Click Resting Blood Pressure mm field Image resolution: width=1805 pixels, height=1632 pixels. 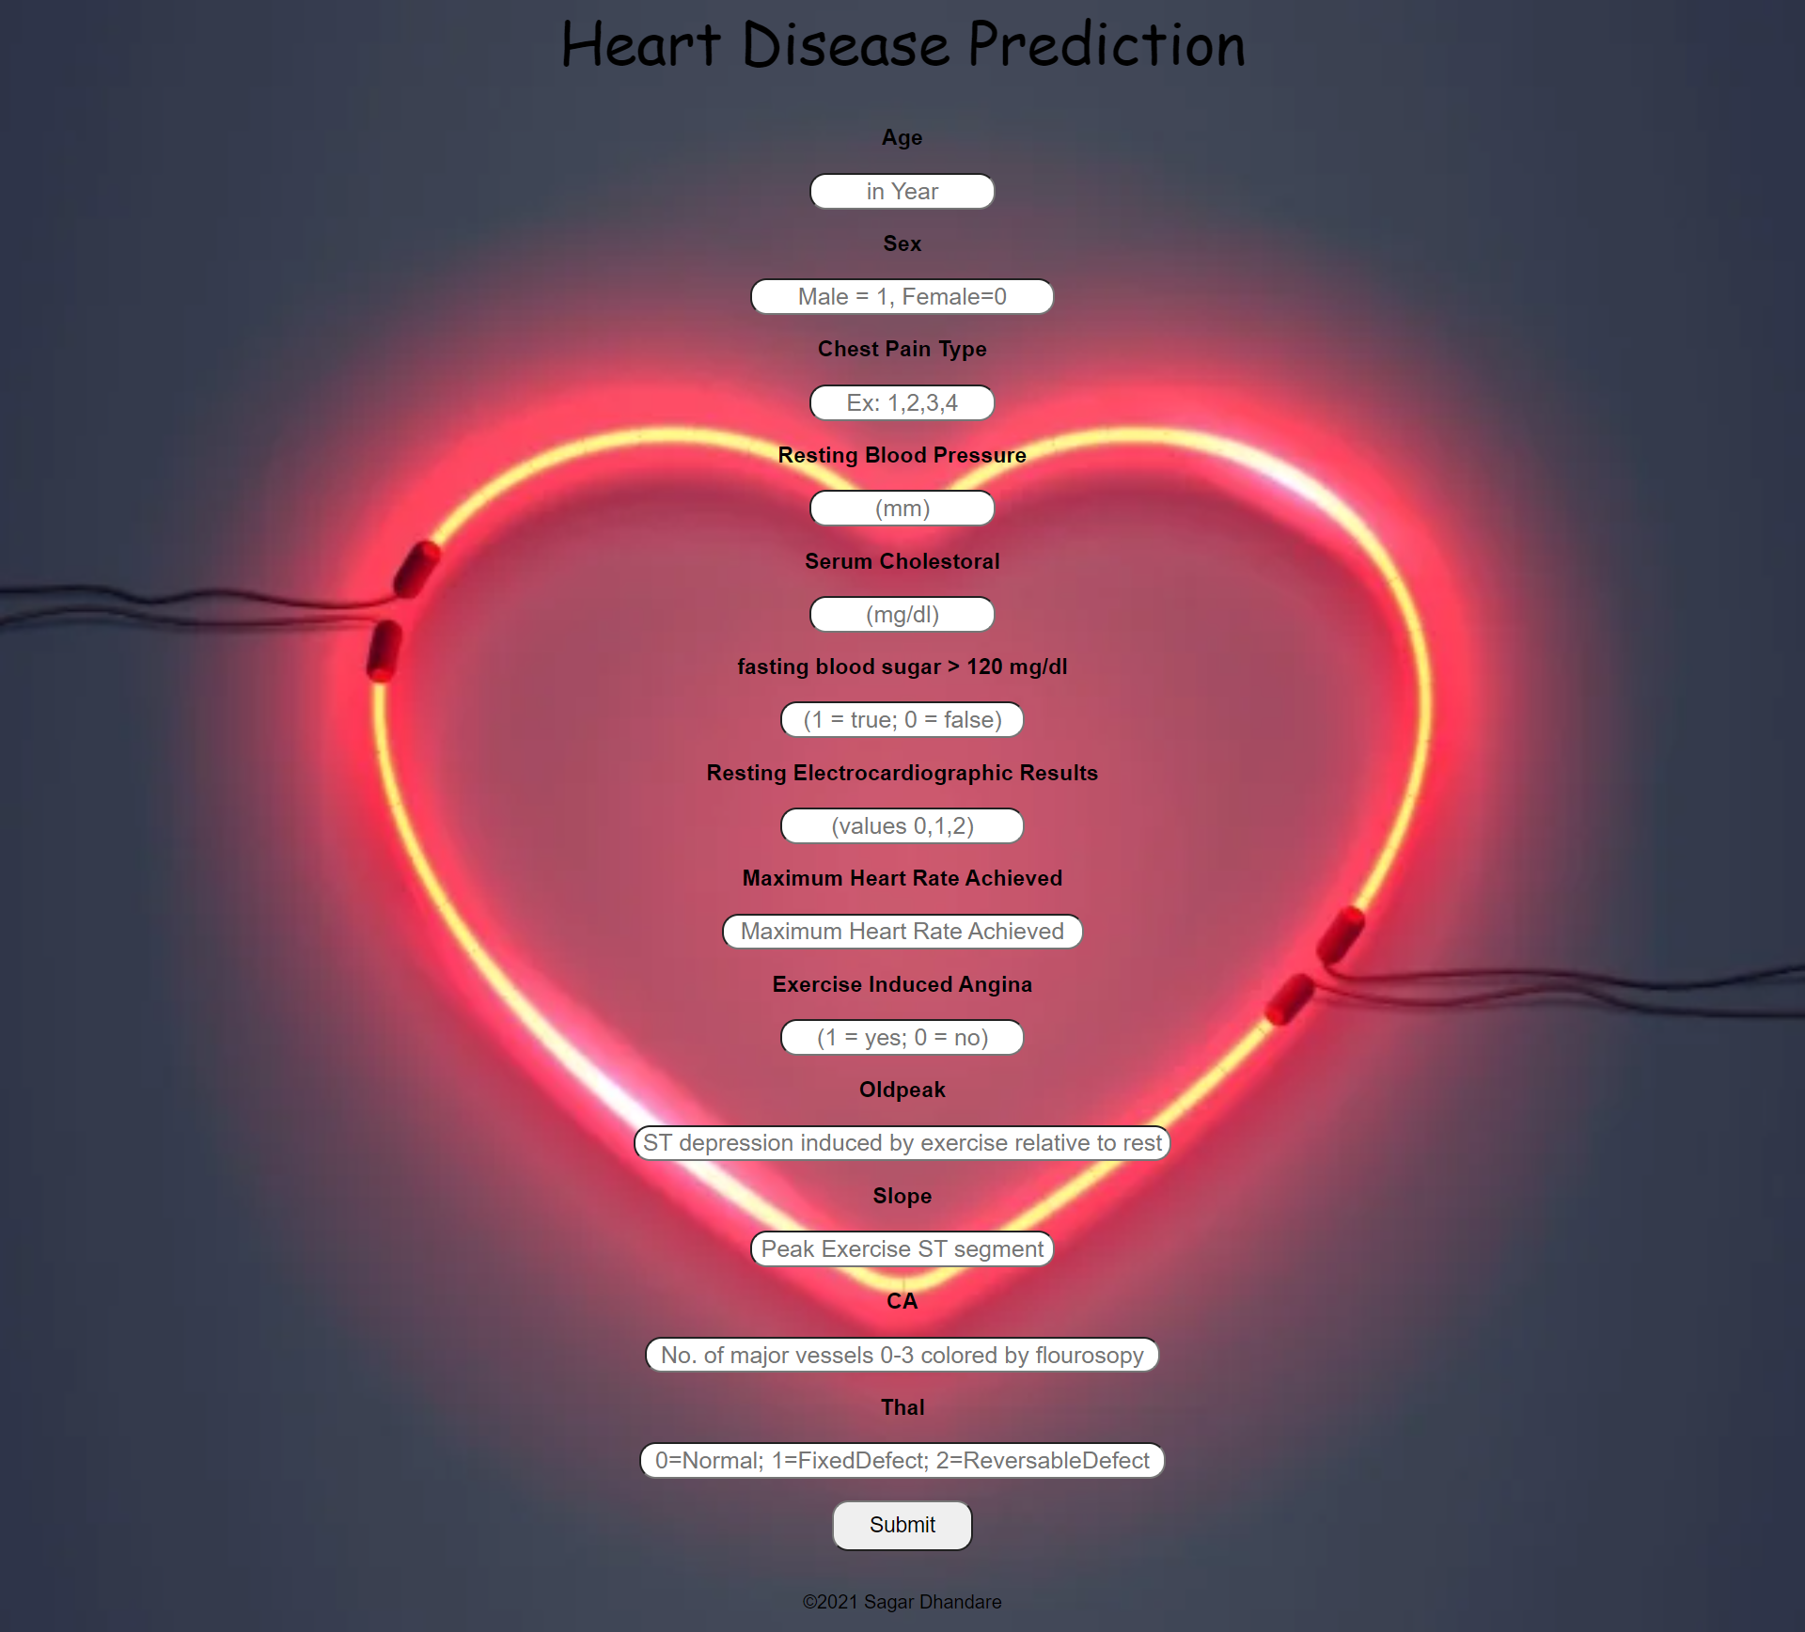tap(902, 508)
